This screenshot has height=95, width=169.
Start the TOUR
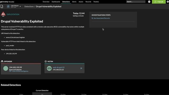159,2
